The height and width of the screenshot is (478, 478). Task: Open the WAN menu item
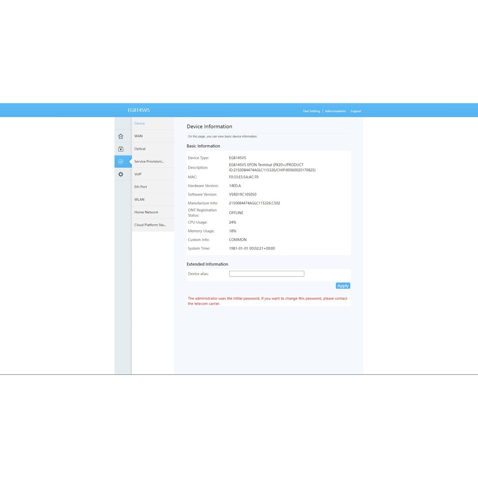coord(139,136)
